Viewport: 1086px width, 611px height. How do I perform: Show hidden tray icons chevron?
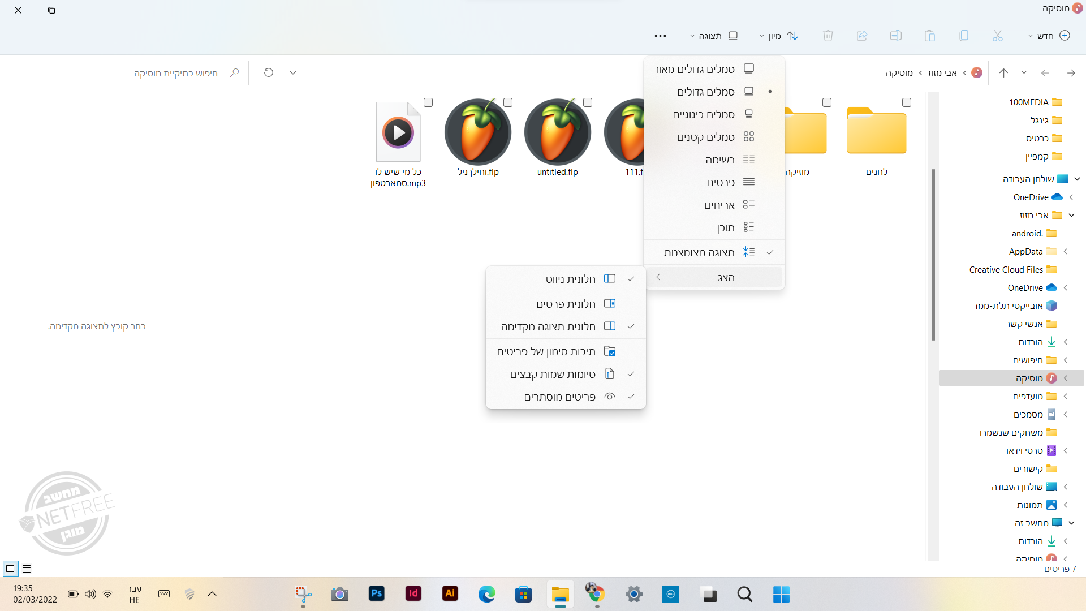tap(212, 594)
